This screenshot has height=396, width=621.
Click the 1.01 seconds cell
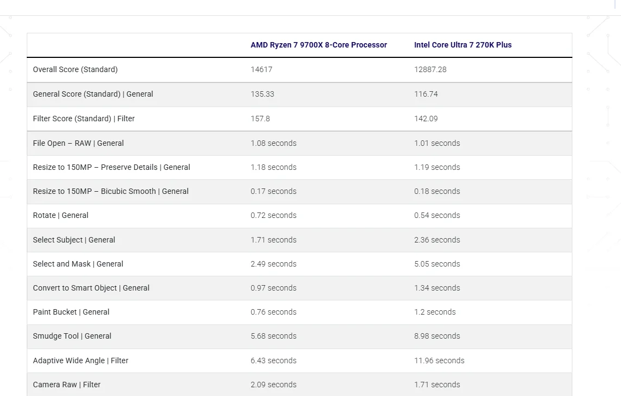[437, 143]
